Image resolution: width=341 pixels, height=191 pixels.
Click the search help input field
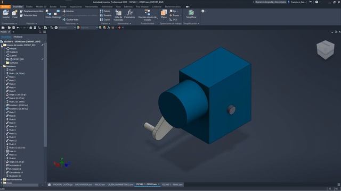pyautogui.click(x=270, y=2)
